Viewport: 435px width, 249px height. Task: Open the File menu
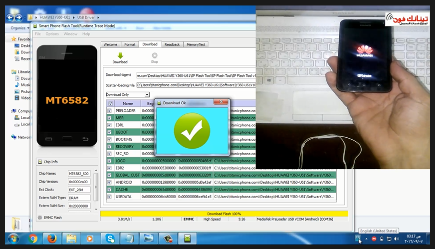38,34
